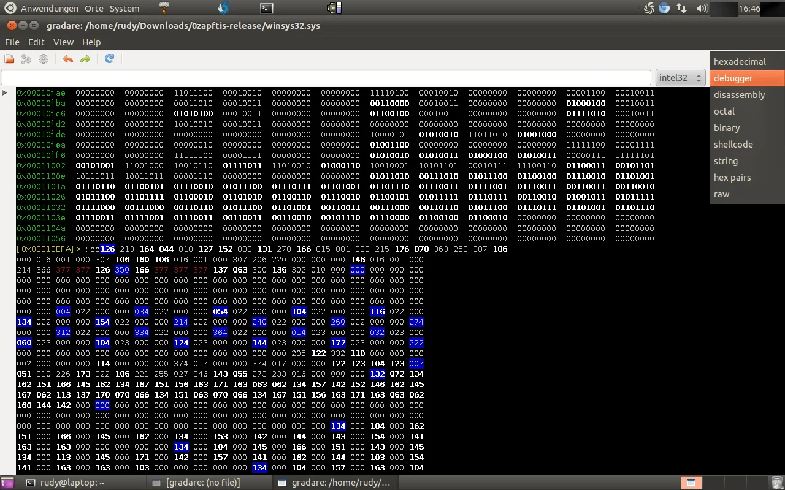785x490 pixels.
Task: Click the show desktop icon in bottom panel
Action: [7, 483]
